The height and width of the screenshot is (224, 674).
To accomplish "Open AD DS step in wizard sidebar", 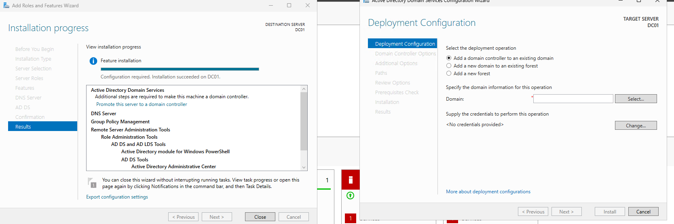I will (x=23, y=108).
